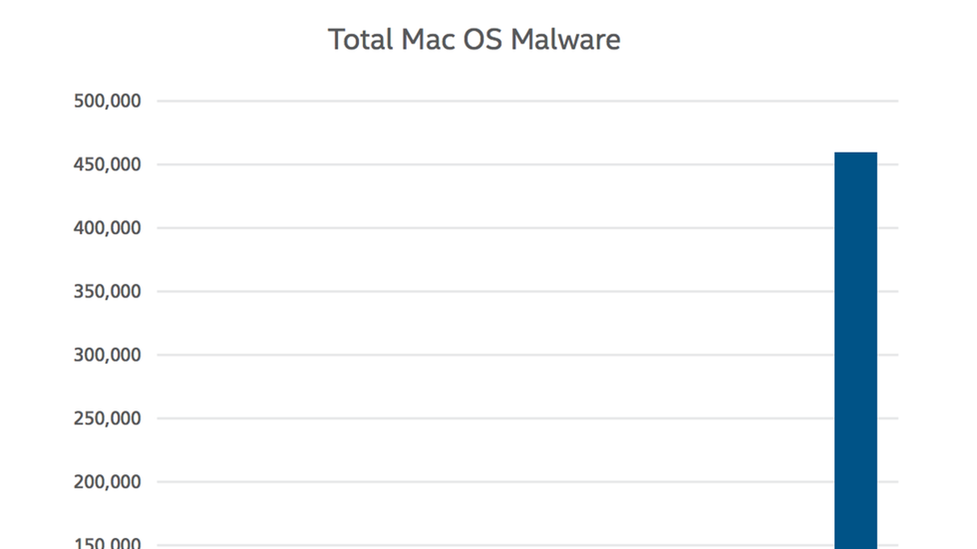
Task: Select the 200,000 axis label
Action: pos(107,482)
